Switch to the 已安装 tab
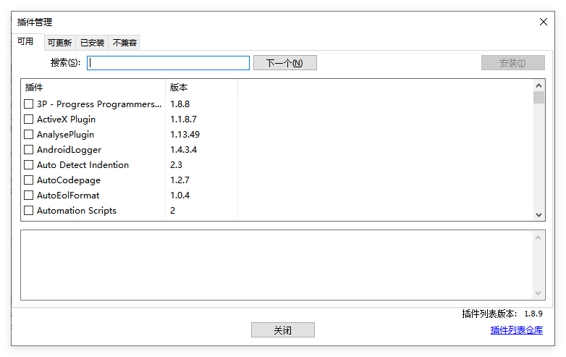The width and height of the screenshot is (566, 357). pos(93,43)
